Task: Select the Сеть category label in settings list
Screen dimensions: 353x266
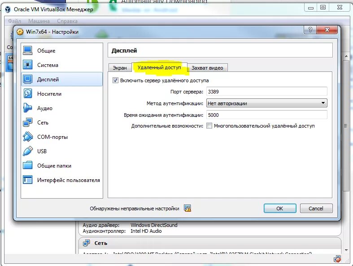Action: pos(43,123)
